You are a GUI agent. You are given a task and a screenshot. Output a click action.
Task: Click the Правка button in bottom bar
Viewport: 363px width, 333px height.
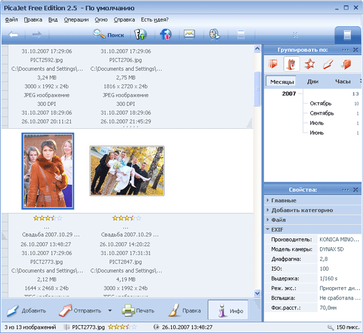pyautogui.click(x=185, y=311)
